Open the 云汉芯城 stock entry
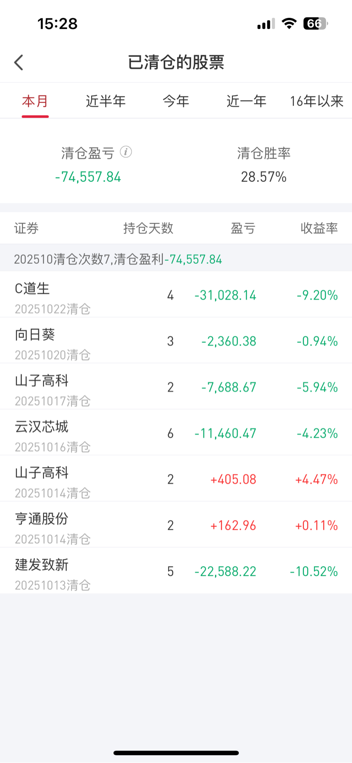 pyautogui.click(x=176, y=433)
